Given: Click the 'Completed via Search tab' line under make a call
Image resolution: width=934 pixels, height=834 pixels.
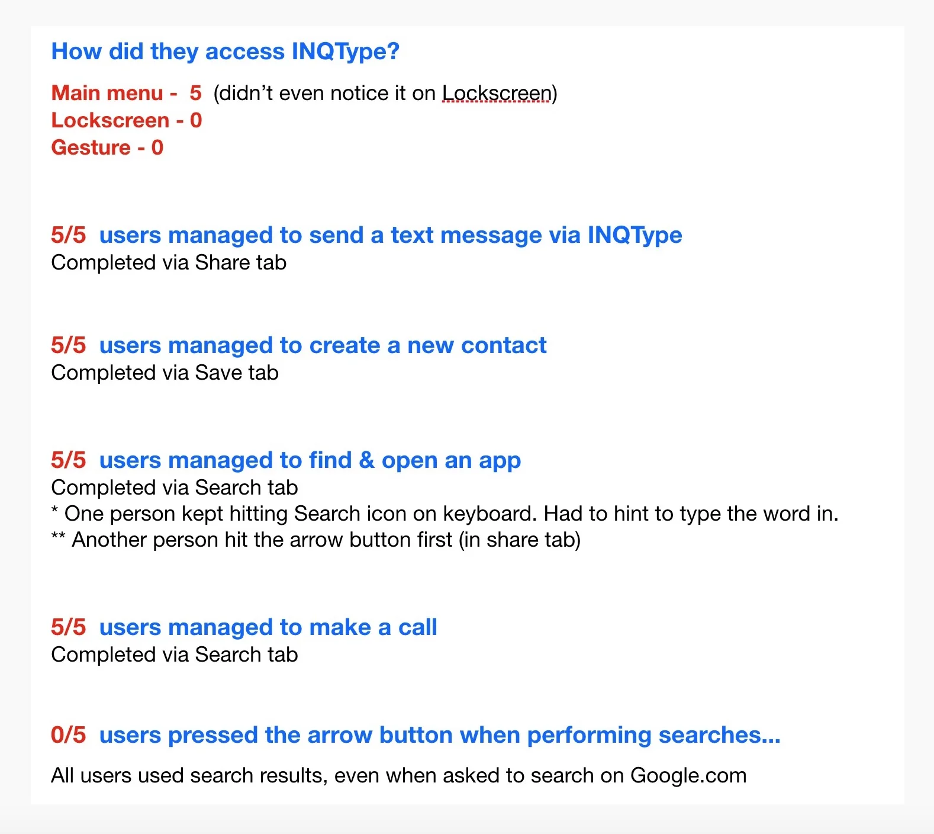Looking at the screenshot, I should click(x=175, y=655).
